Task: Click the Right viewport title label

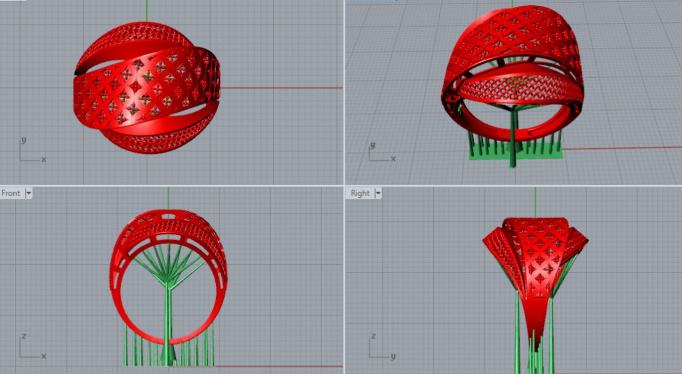Action: pyautogui.click(x=360, y=193)
